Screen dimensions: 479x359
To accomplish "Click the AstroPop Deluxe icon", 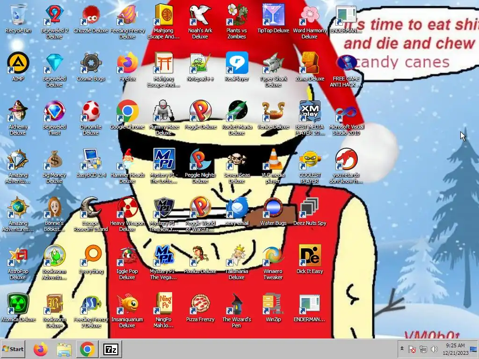I will click(18, 263).
